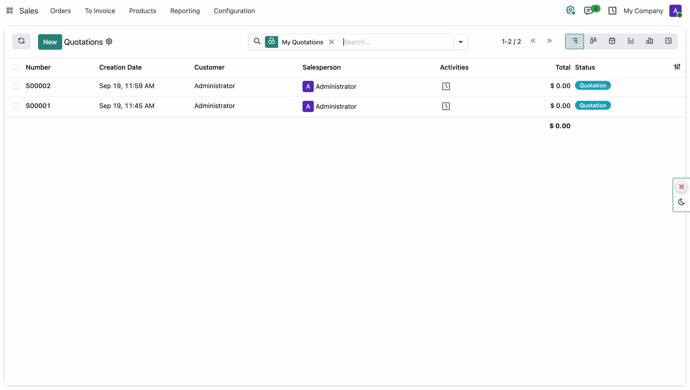Open the To Invoice menu
This screenshot has height=390, width=690.
[100, 11]
